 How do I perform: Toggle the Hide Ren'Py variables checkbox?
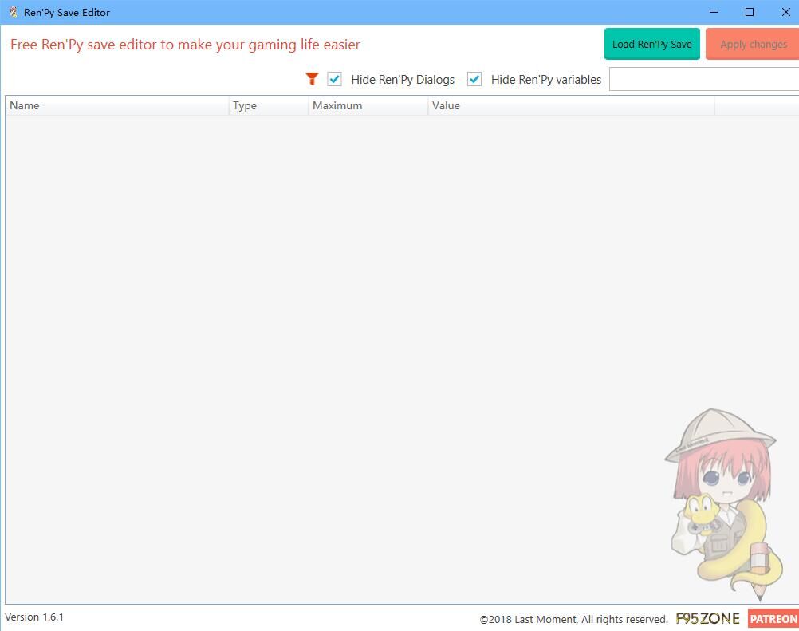474,79
